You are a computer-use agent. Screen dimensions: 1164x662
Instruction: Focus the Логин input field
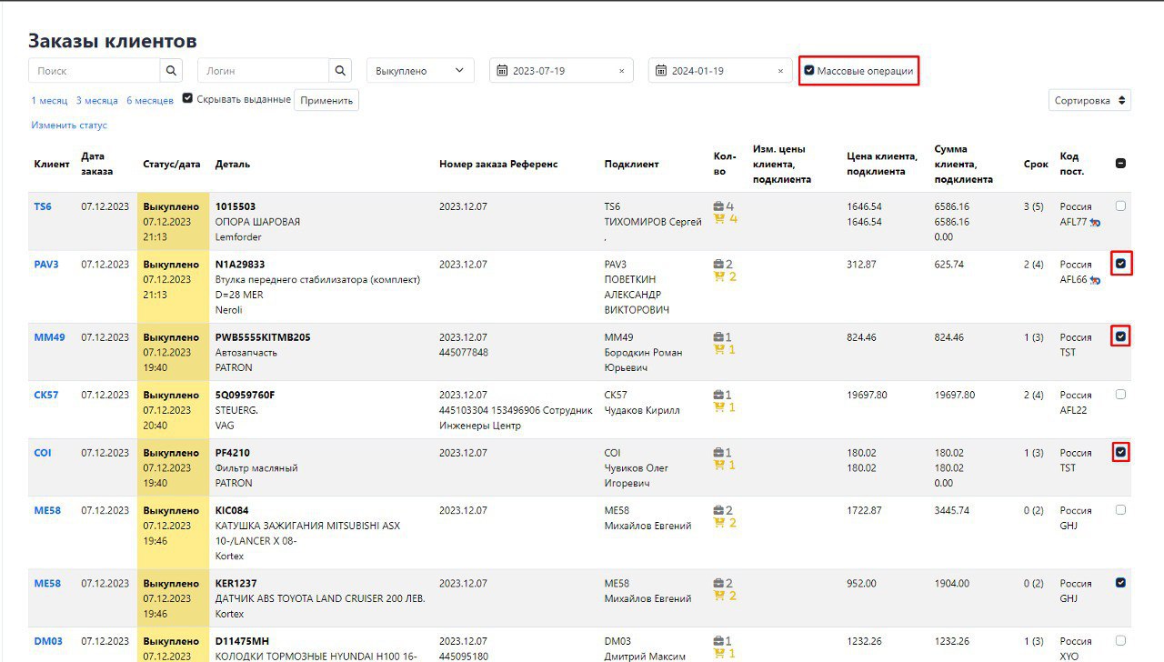pos(263,71)
